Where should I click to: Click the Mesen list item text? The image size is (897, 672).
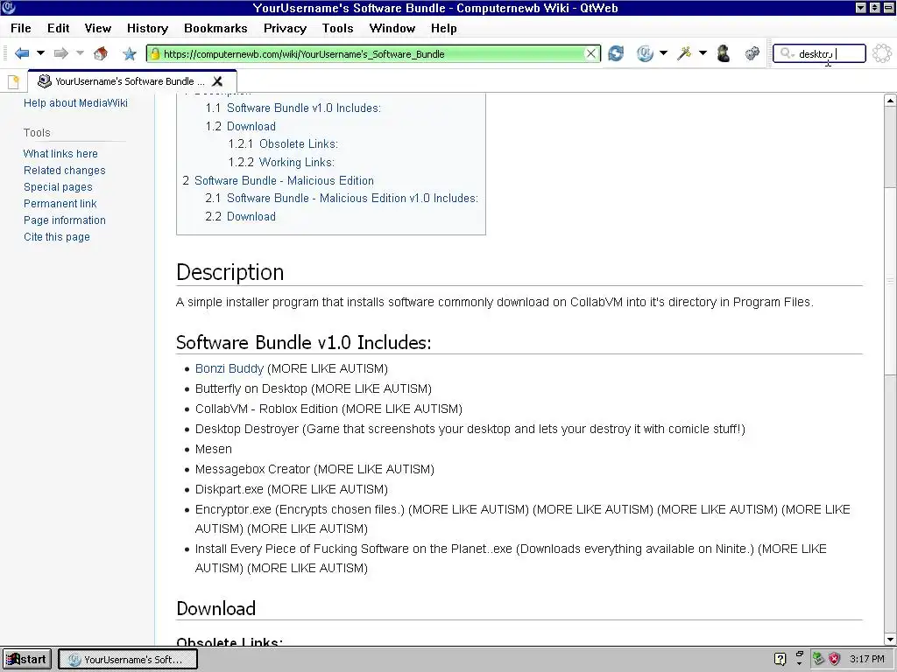(214, 449)
